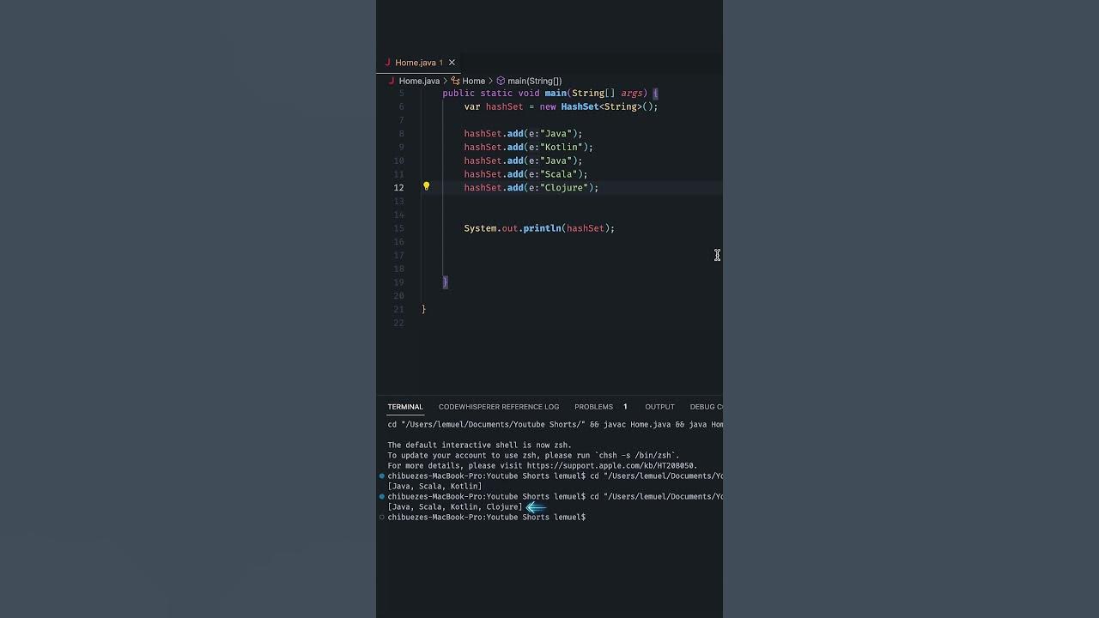Screen dimensions: 1099x618
Task: Click the "Kotlin" string on line 9
Action: tap(563, 148)
